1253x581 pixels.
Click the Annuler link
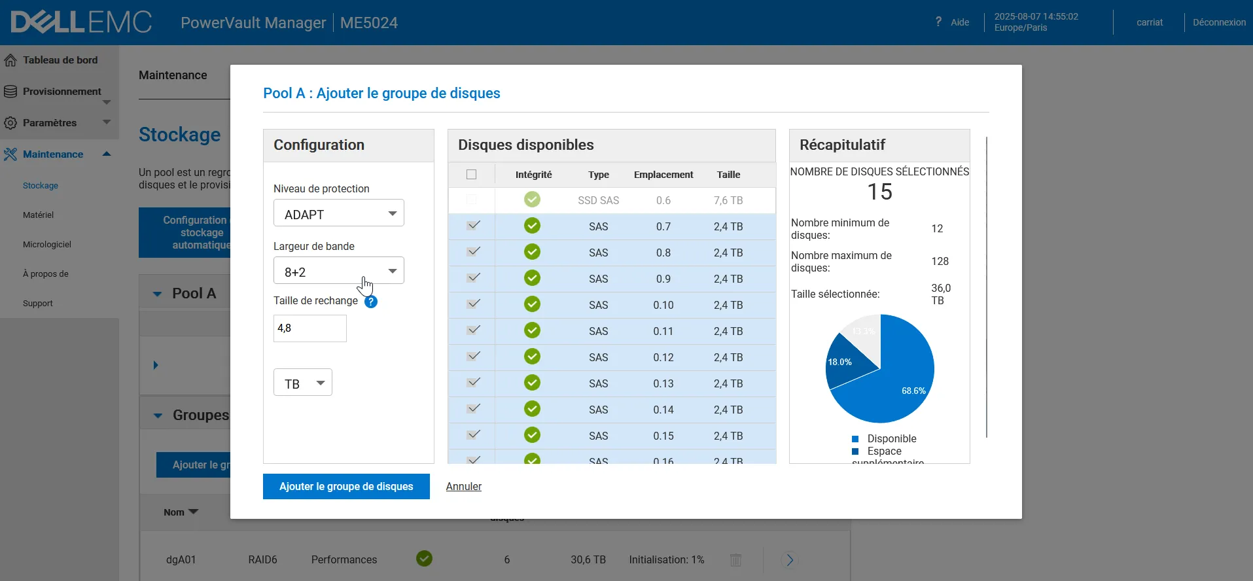point(463,486)
